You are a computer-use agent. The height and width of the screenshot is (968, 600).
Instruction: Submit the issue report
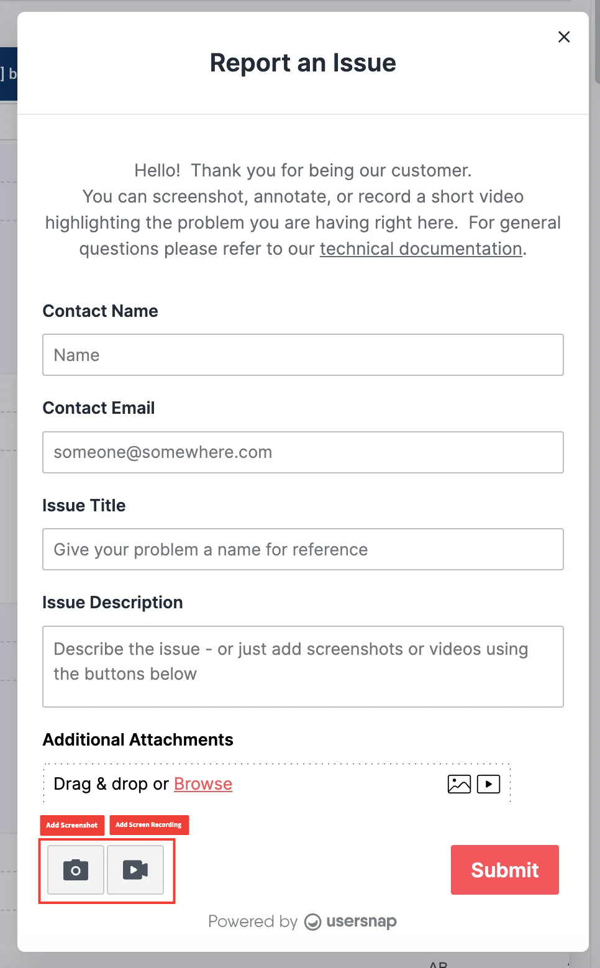[504, 870]
